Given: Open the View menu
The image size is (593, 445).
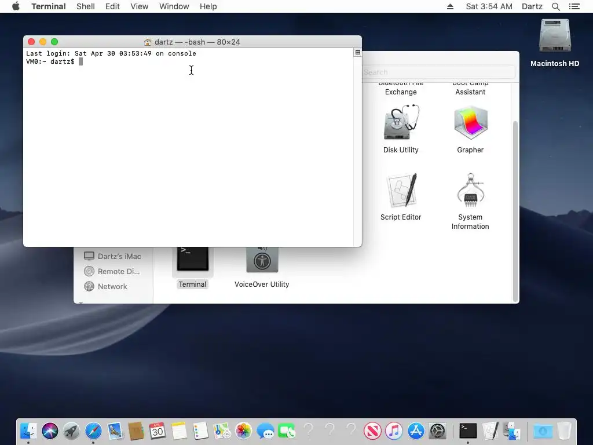Looking at the screenshot, I should (x=139, y=6).
